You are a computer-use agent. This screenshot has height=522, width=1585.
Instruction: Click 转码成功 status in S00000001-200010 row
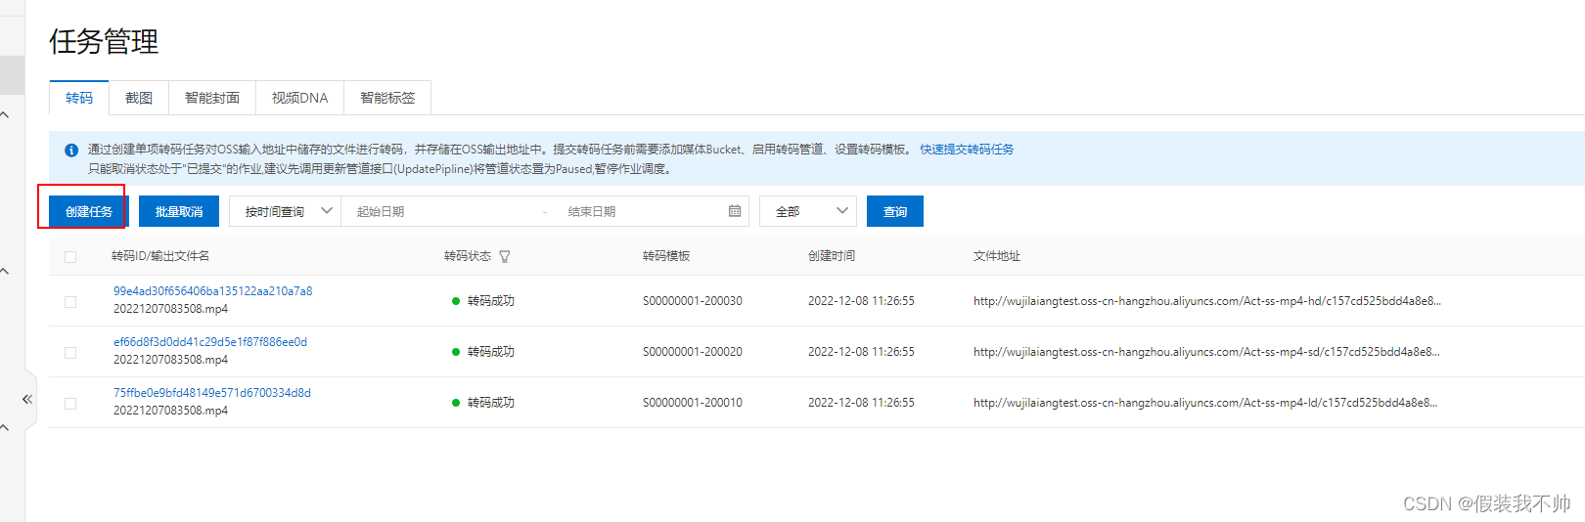tap(490, 403)
